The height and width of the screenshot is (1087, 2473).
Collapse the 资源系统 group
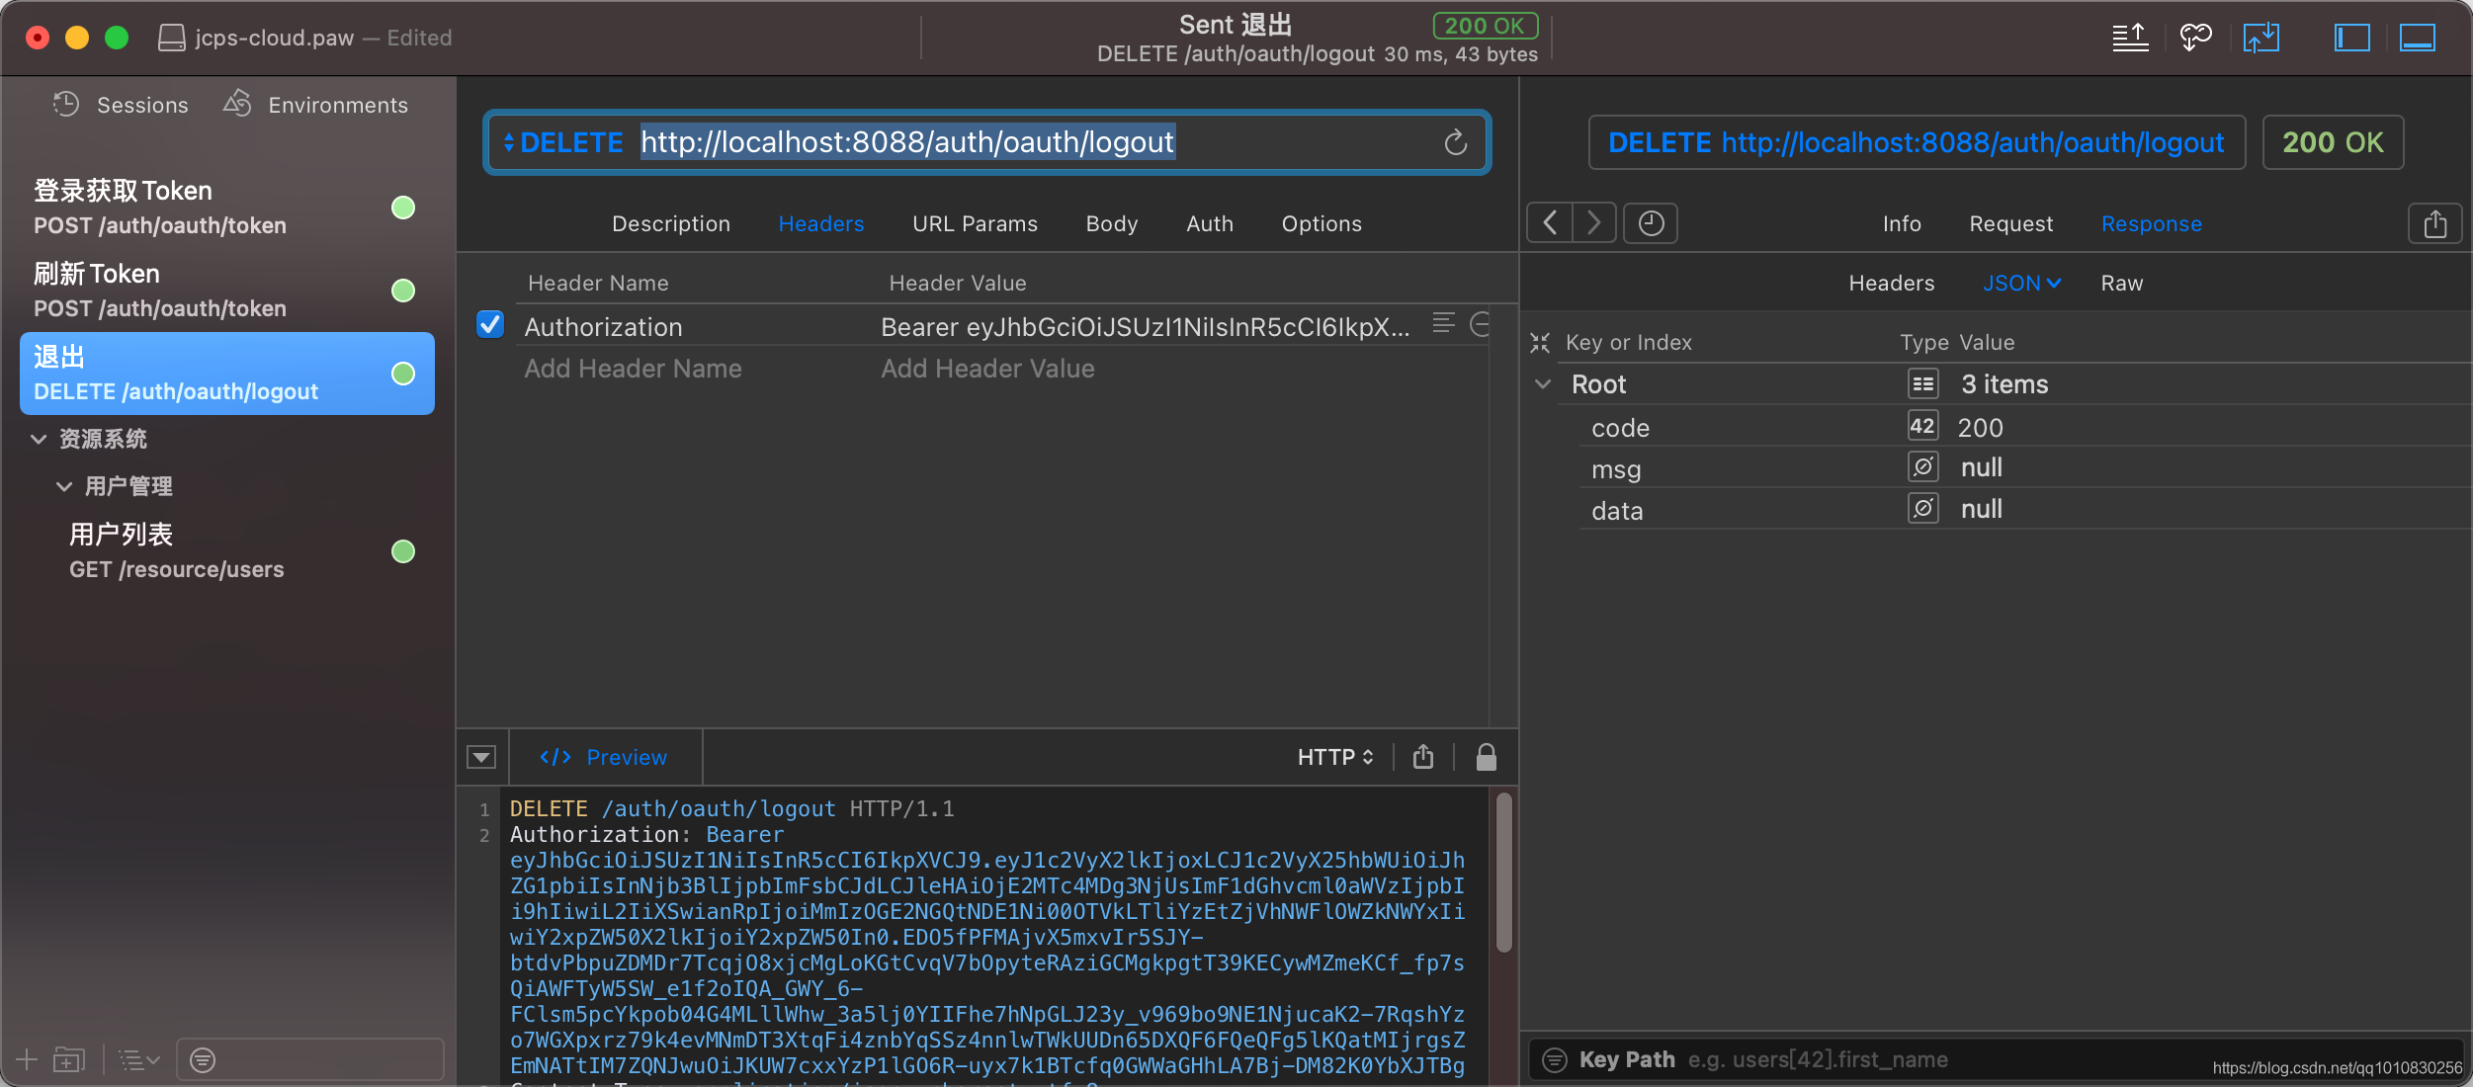(x=39, y=439)
